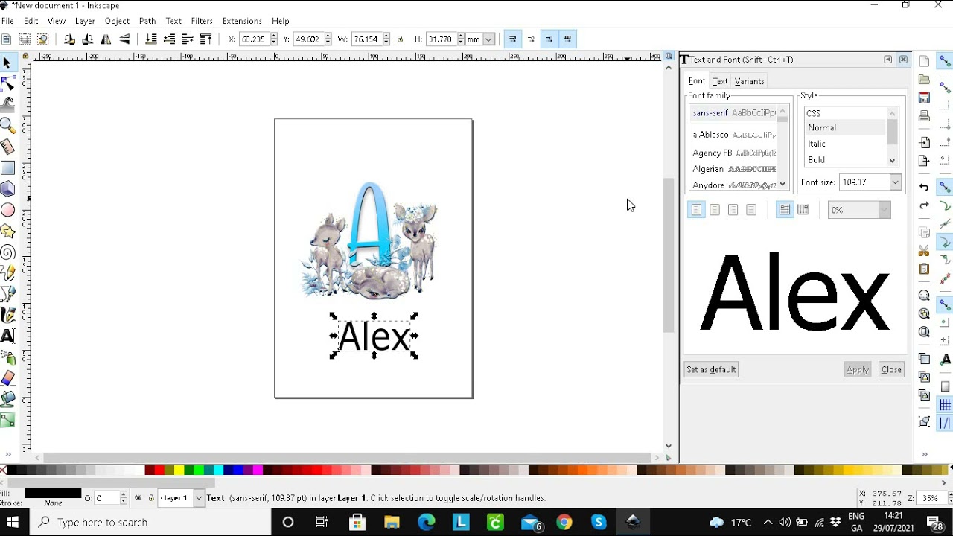The image size is (953, 536).
Task: Select the Rectangle tool
Action: [x=7, y=168]
